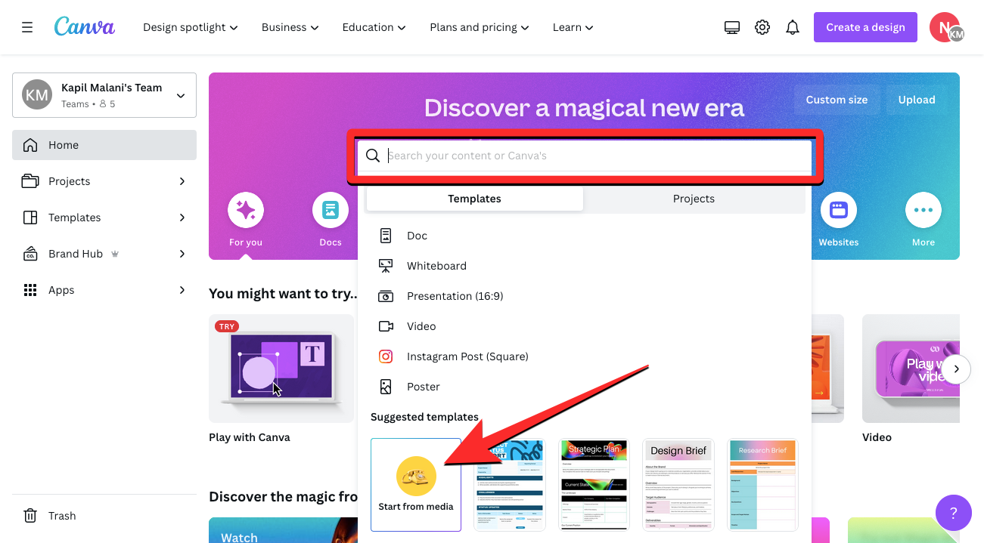Expand the Design spotlight dropdown menu
The width and height of the screenshot is (984, 543).
click(x=190, y=27)
